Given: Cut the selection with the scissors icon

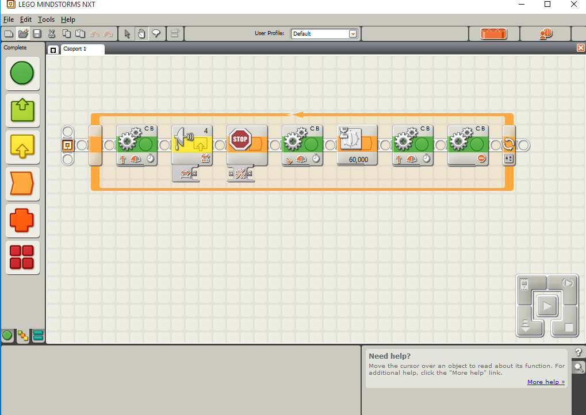Looking at the screenshot, I should 52,33.
